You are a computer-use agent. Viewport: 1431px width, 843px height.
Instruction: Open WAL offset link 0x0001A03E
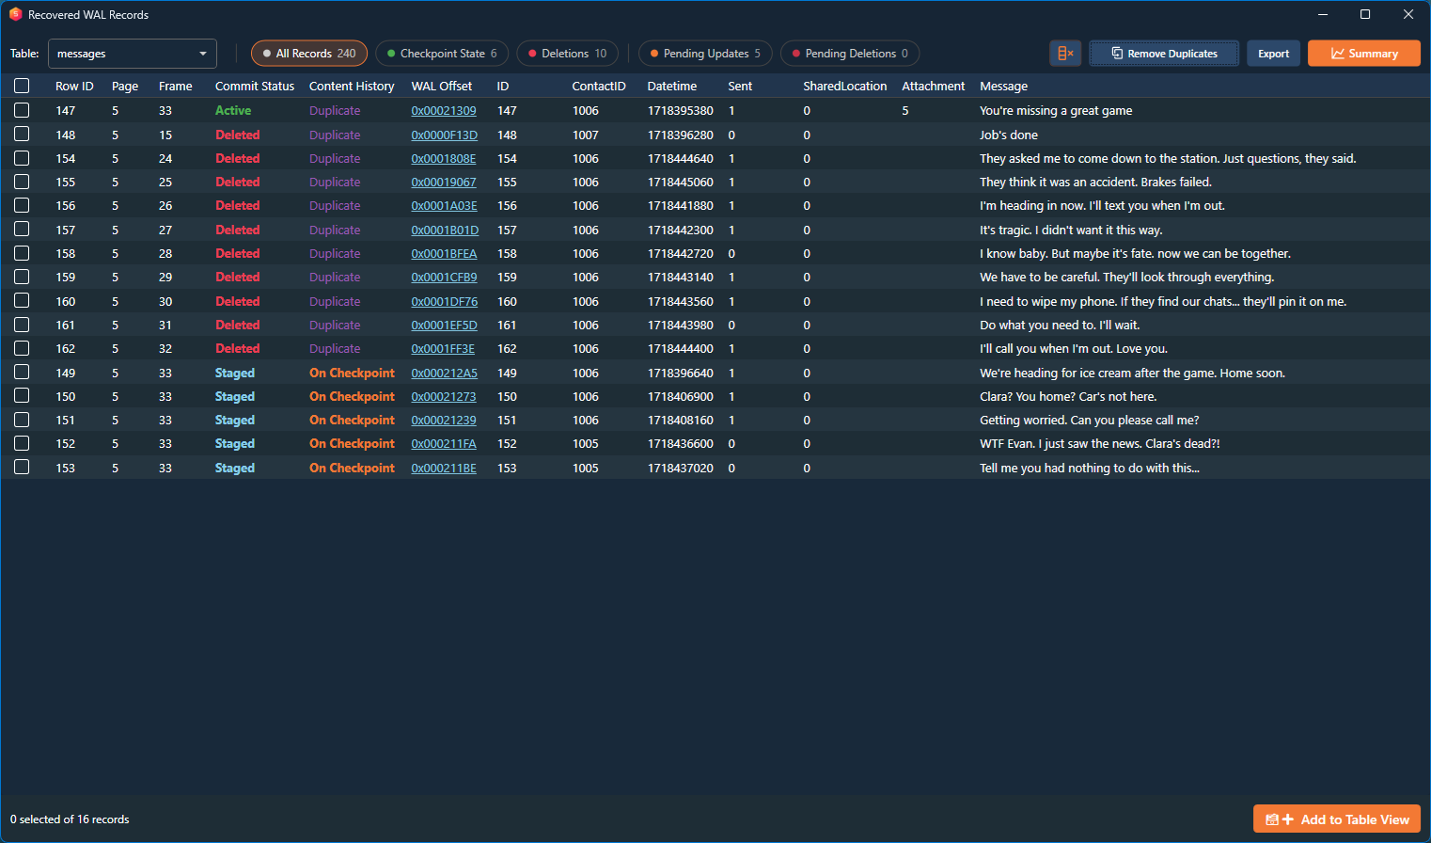444,205
